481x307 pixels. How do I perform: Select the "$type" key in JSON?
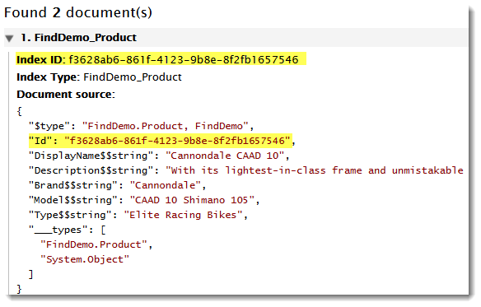(49, 126)
